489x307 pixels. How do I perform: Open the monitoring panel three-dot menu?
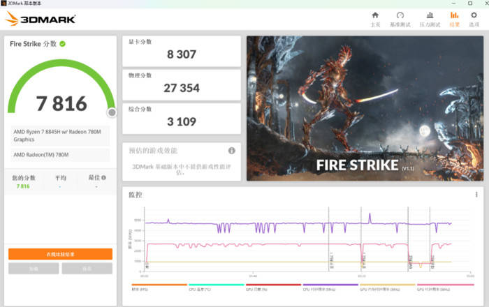point(476,195)
